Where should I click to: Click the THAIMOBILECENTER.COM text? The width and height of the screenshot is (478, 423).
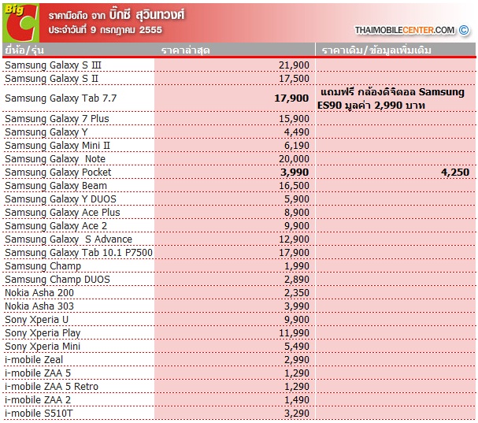[405, 30]
